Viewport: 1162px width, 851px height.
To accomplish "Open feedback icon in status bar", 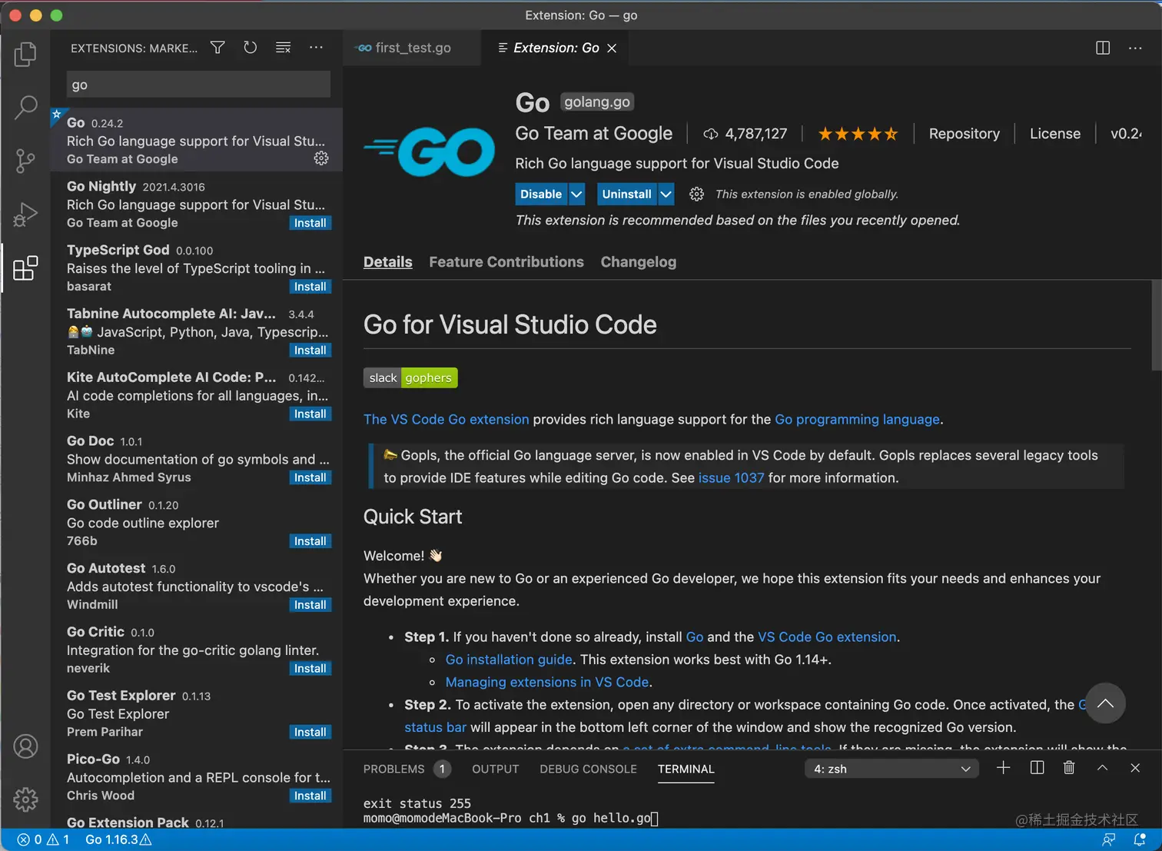I will pyautogui.click(x=1109, y=839).
